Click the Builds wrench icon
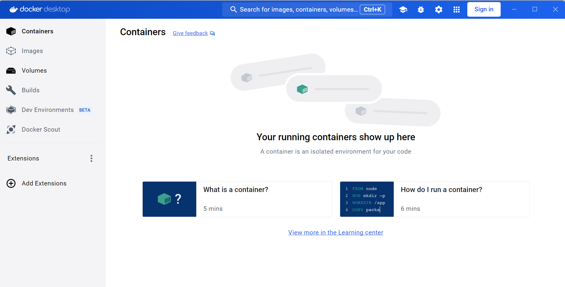565x287 pixels. [x=11, y=90]
